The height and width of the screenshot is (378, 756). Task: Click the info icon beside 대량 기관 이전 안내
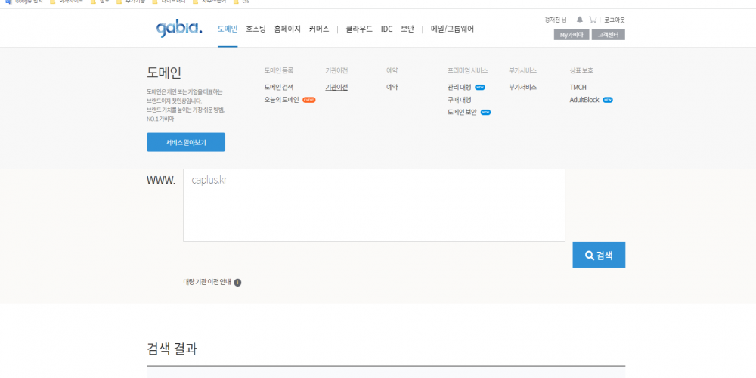coord(237,283)
